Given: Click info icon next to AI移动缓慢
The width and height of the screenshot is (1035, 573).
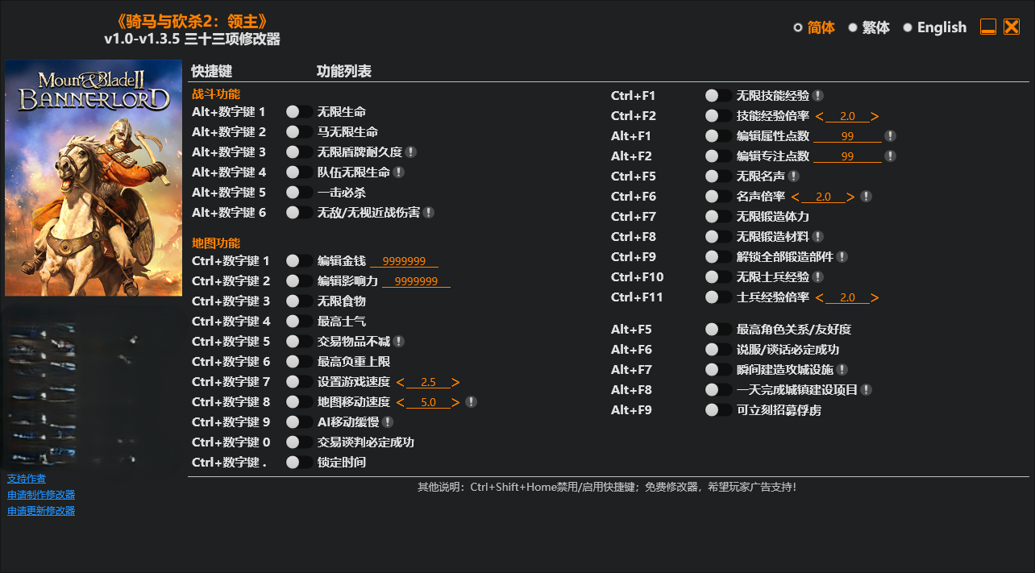Looking at the screenshot, I should point(388,422).
